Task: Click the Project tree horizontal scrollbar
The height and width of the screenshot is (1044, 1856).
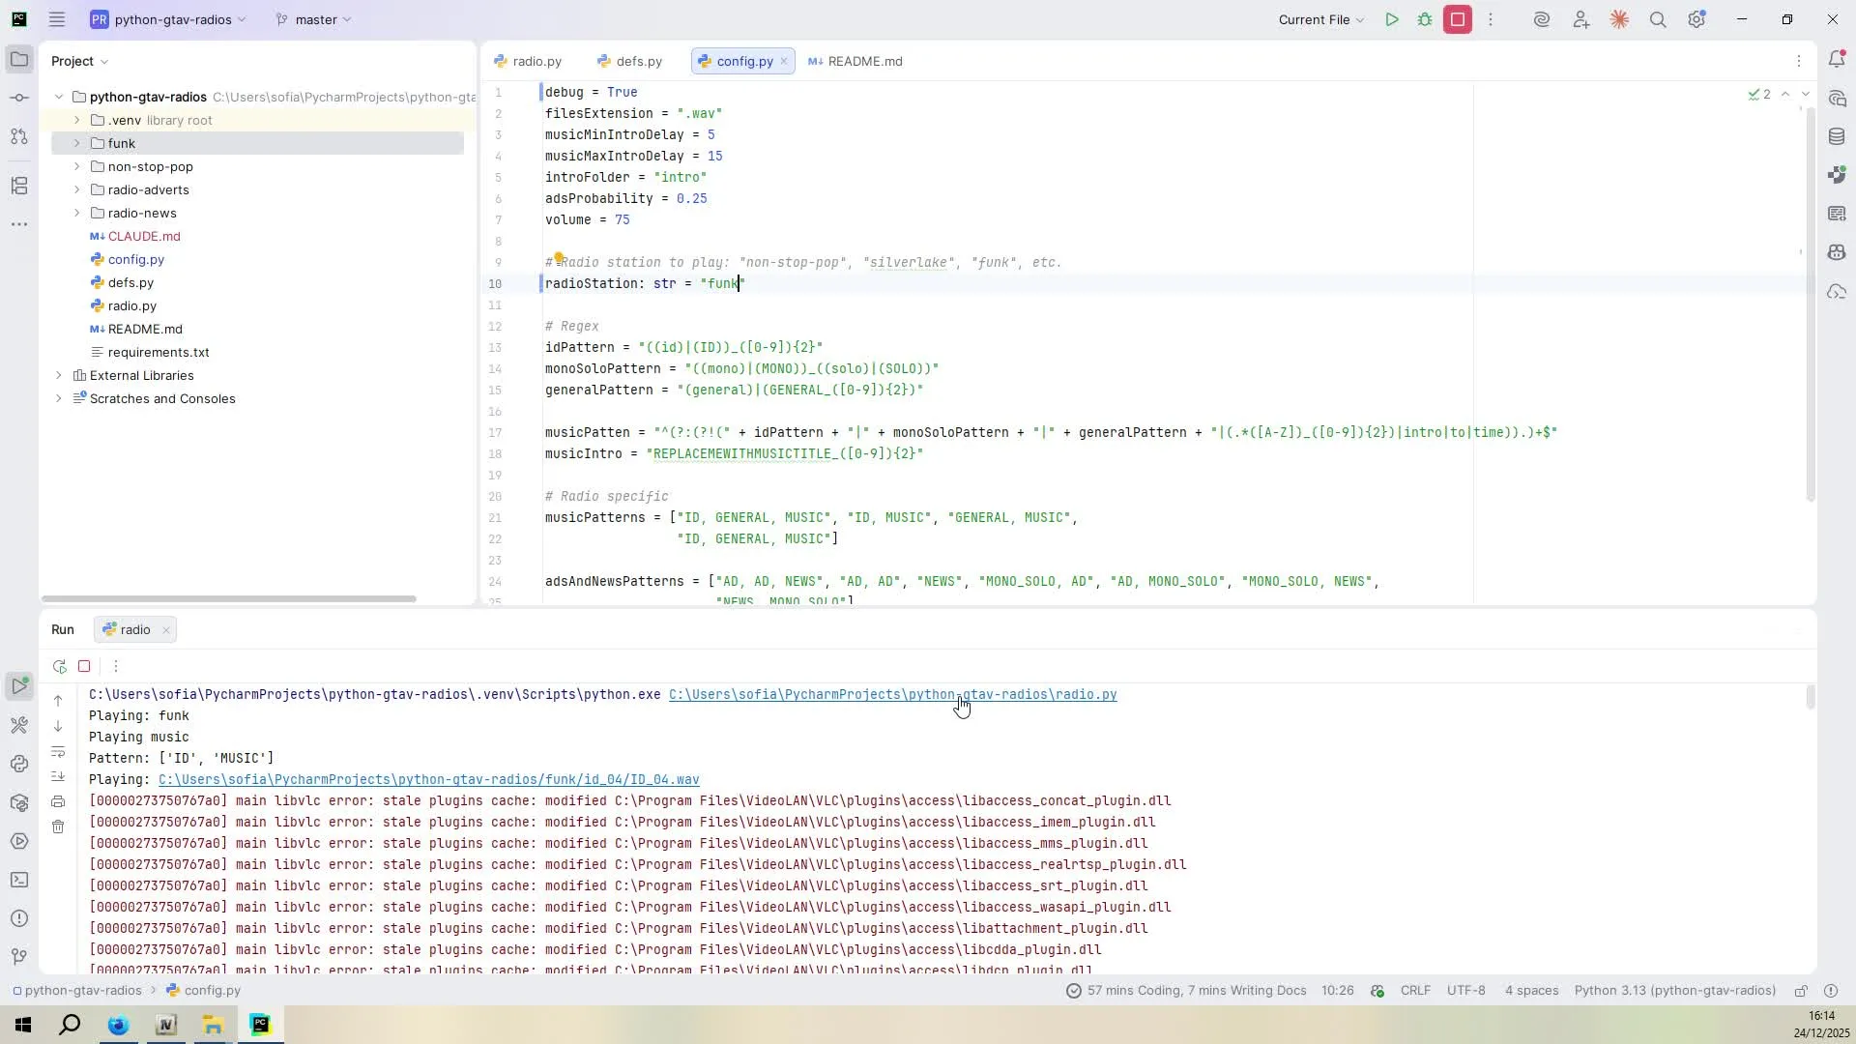Action: [x=229, y=599]
